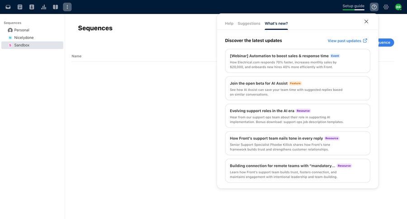Image resolution: width=407 pixels, height=219 pixels.
Task: Close the help panel
Action: 366,22
